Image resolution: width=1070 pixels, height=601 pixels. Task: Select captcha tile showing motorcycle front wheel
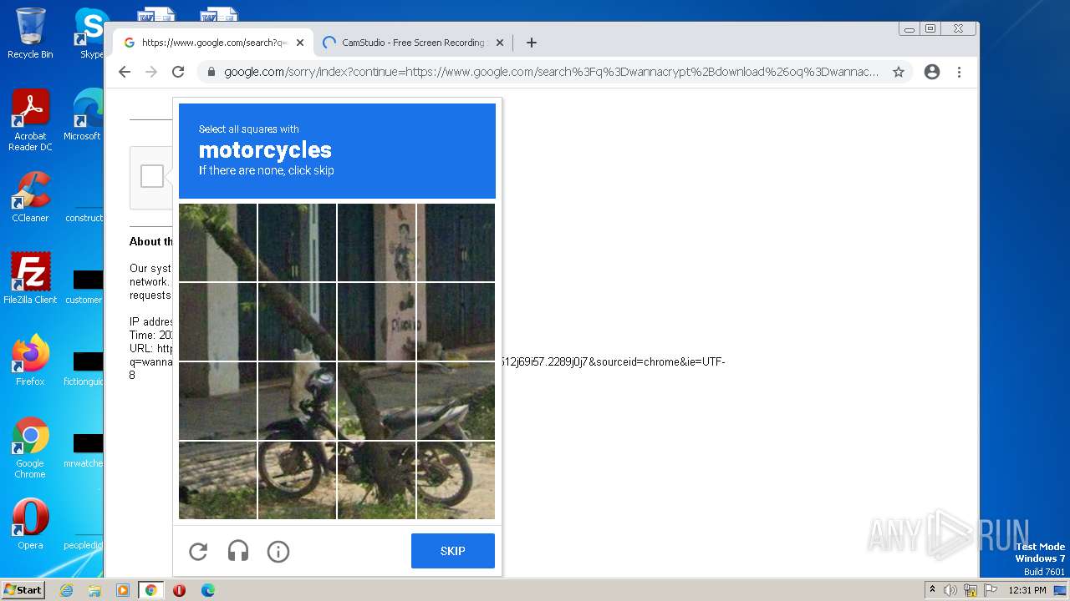click(x=297, y=480)
